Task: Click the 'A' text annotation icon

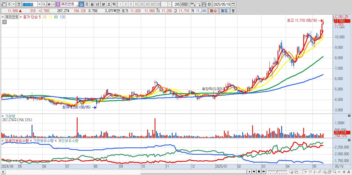Action: coord(349,172)
